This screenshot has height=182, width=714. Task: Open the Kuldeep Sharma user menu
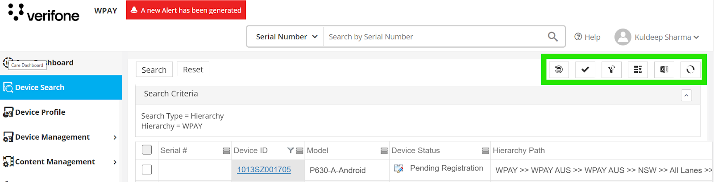(656, 37)
